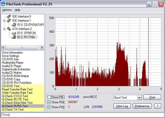Open the Preferences button
Image resolution: width=165 pixels, height=118 pixels.
coord(142,106)
